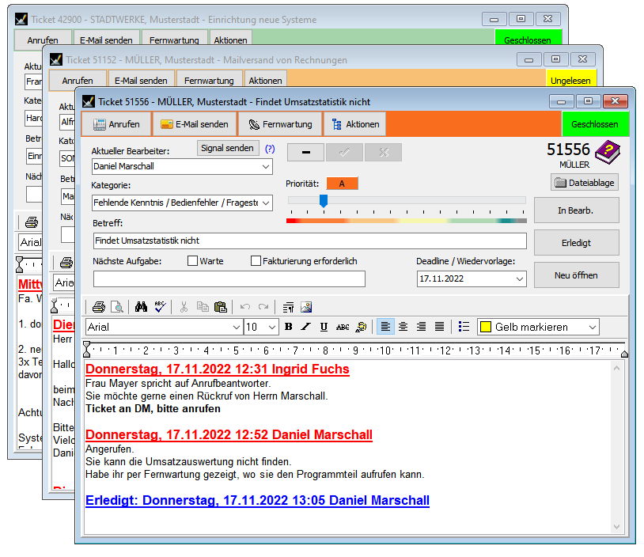Expand the Aktueller Bearbeiter dropdown
Viewport: 644px width, 557px height.
265,167
